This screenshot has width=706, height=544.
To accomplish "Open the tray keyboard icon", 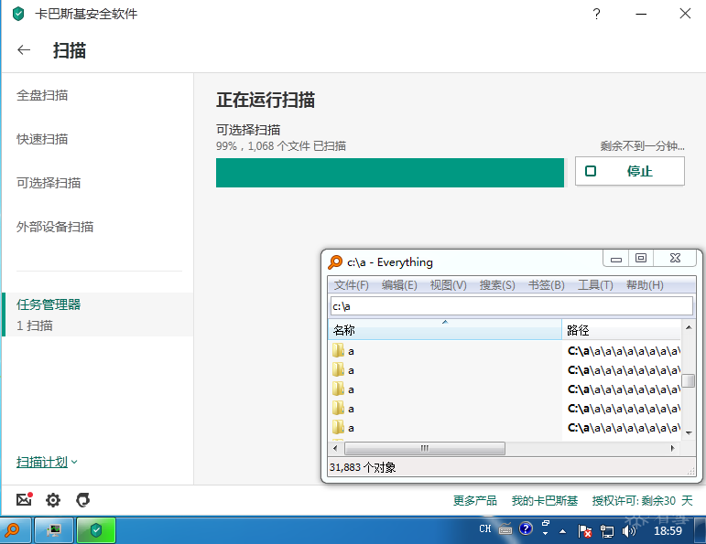I will 505,529.
